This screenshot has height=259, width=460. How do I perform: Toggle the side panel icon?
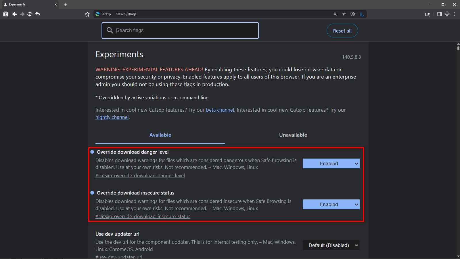click(x=439, y=14)
